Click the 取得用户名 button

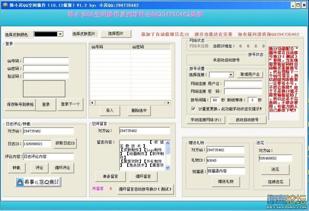point(250,75)
